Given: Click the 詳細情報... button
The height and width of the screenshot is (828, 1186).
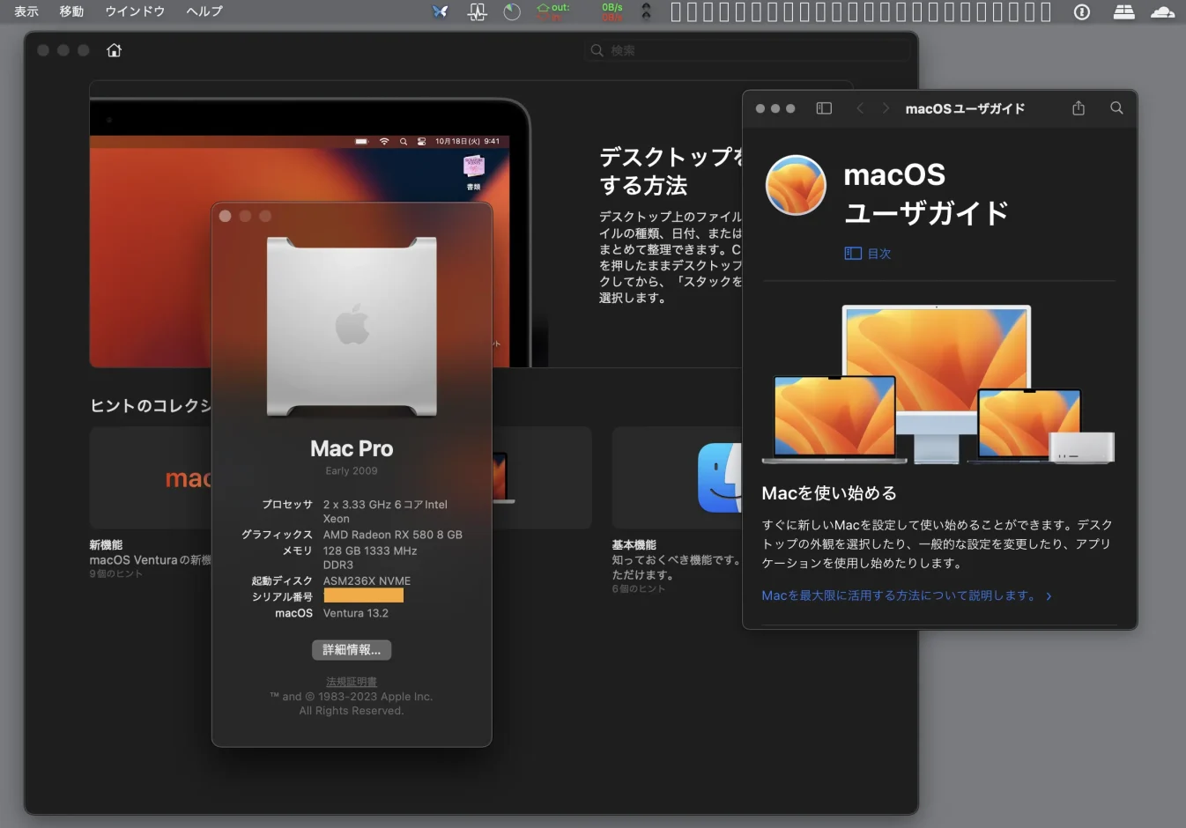Looking at the screenshot, I should click(x=352, y=650).
